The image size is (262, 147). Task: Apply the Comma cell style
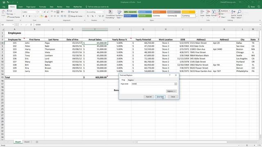[159, 16]
